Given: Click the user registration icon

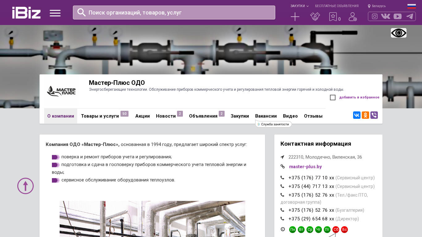Looking at the screenshot, I should tap(353, 17).
